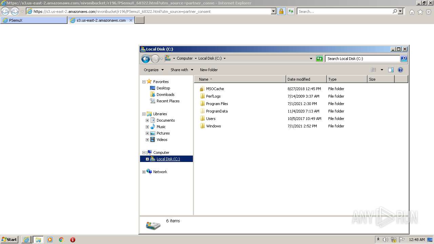Image resolution: width=434 pixels, height=244 pixels.
Task: Show hidden system tray icons
Action: (378, 240)
